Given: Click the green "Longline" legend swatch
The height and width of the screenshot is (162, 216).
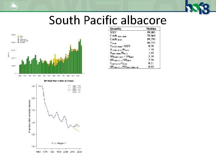Looking at the screenshot, I should [x=18, y=42].
